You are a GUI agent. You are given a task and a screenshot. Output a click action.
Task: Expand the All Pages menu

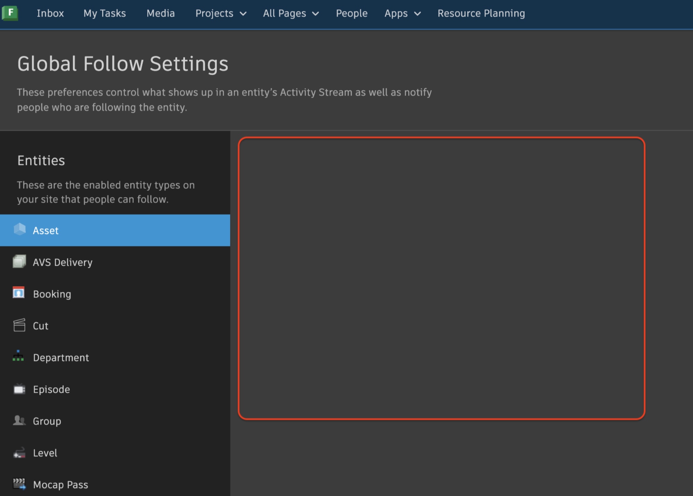point(290,14)
